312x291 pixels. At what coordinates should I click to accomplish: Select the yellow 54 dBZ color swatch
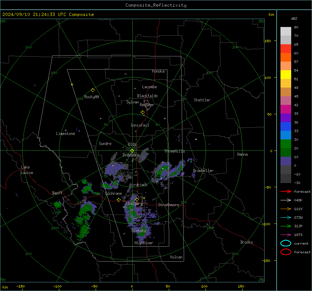[x=286, y=75]
